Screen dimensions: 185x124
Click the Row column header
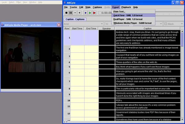tap(67, 28)
